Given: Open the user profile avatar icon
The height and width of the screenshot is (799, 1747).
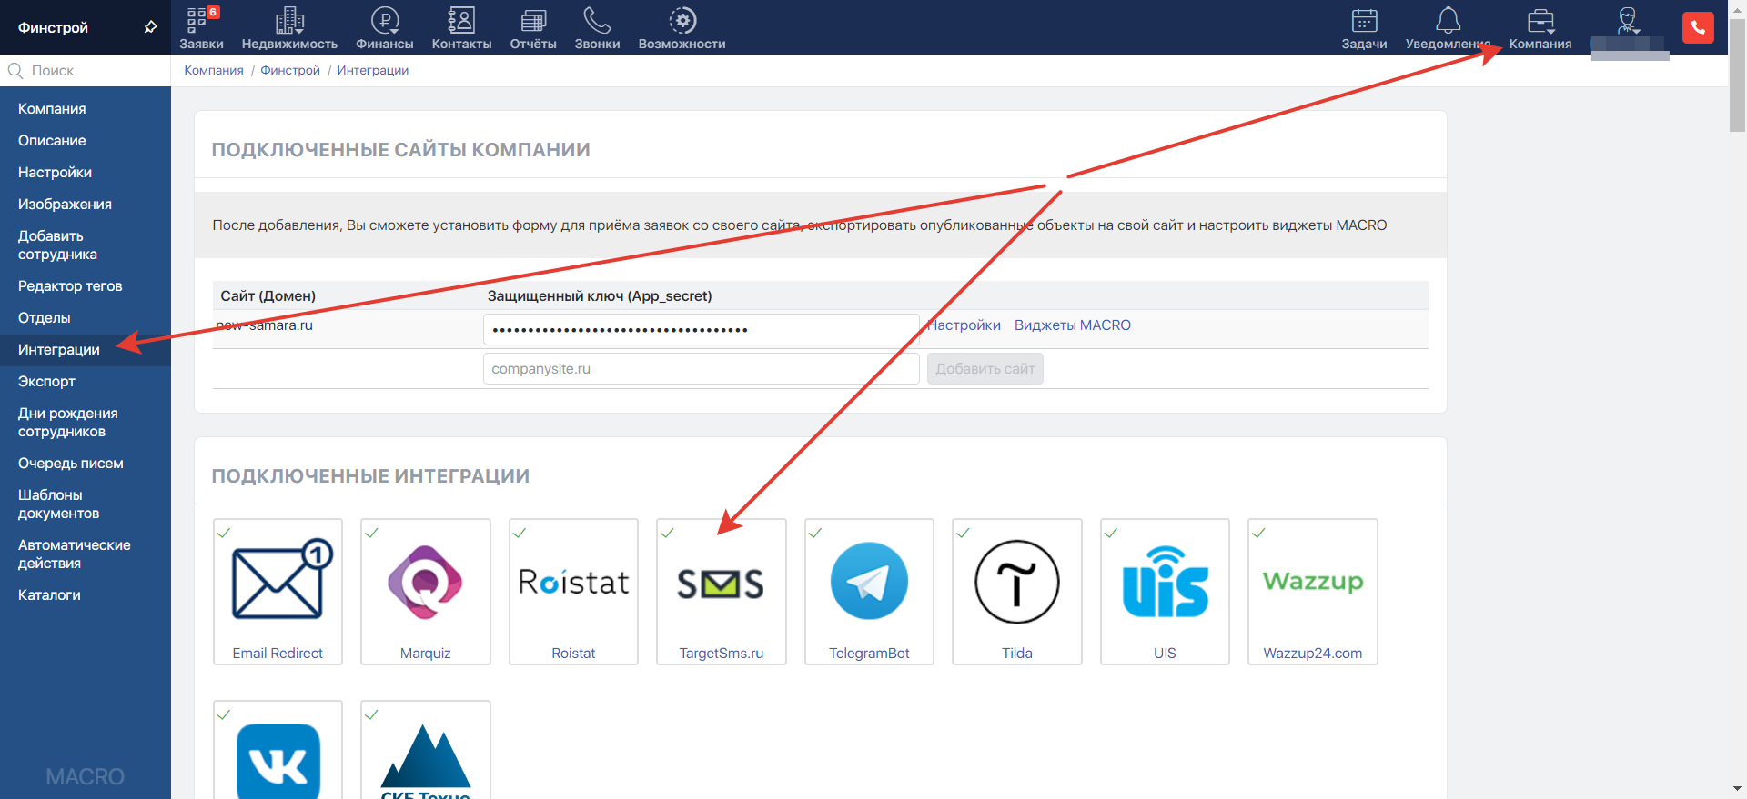Looking at the screenshot, I should coord(1628,20).
